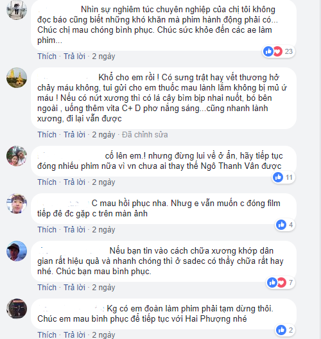Reply to the sadec folk remedy comment
The width and height of the screenshot is (321, 339).
(74, 288)
